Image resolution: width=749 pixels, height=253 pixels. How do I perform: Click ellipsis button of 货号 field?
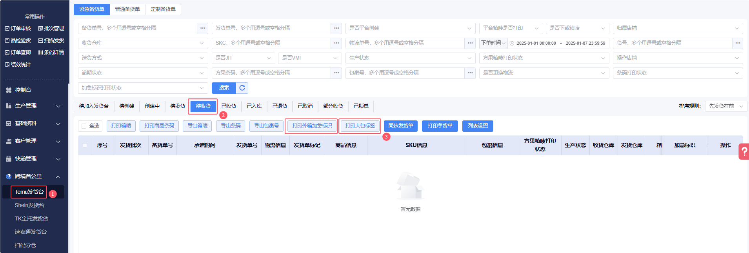click(738, 43)
